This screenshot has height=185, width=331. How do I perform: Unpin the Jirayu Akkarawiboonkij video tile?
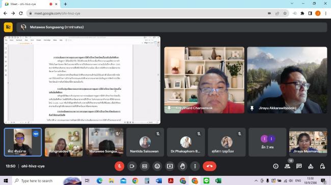252,108
